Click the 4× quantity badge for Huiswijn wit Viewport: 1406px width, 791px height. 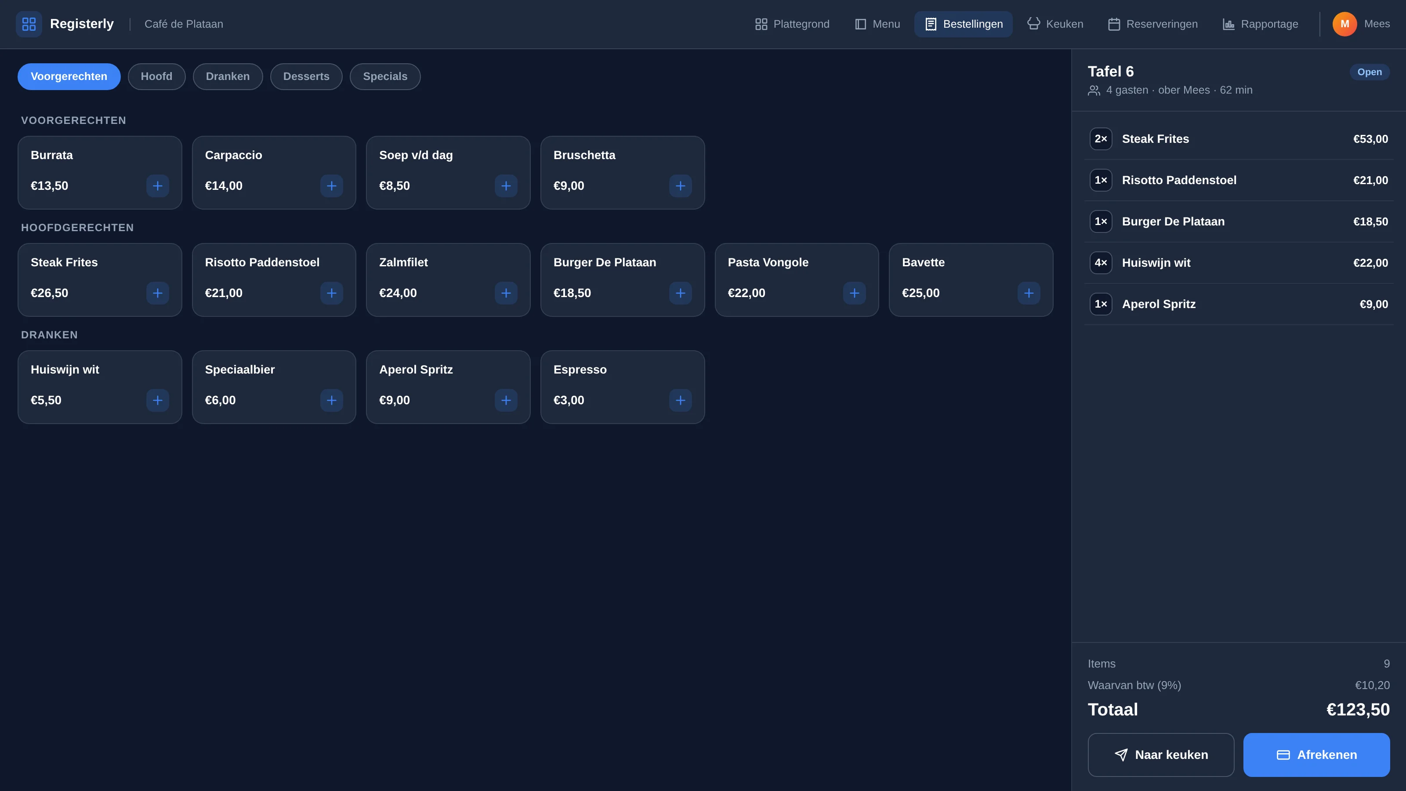point(1100,263)
